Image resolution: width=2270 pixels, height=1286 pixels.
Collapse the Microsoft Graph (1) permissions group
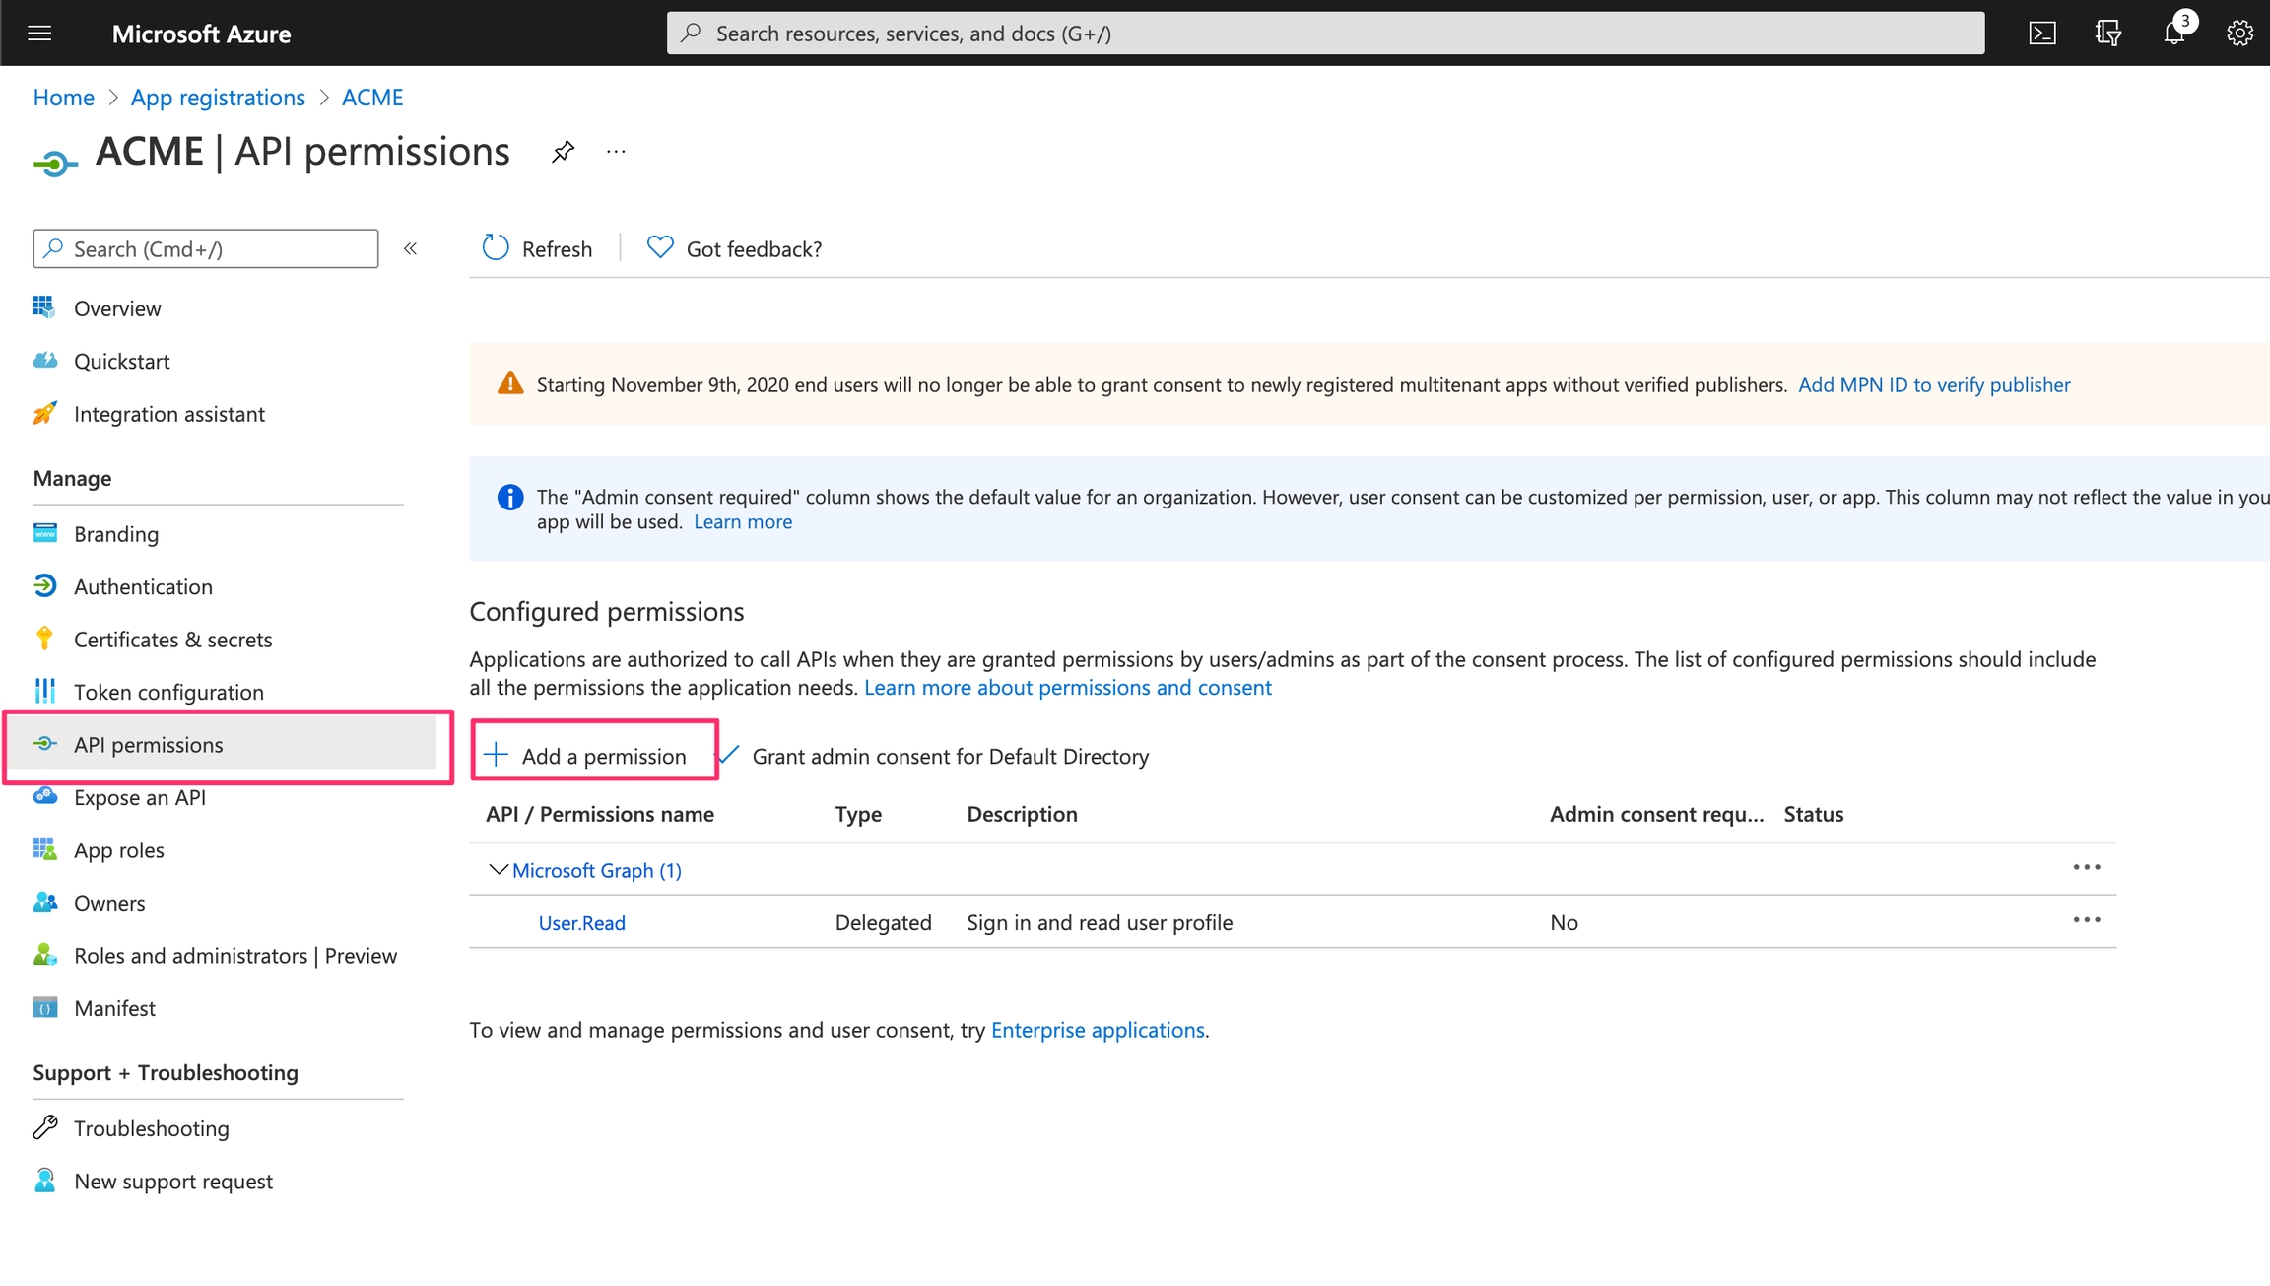pyautogui.click(x=499, y=869)
